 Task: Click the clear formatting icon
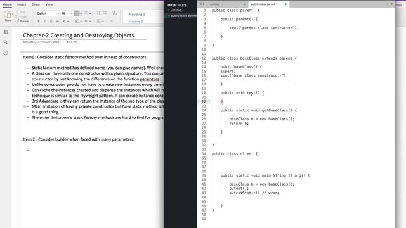(x=114, y=13)
